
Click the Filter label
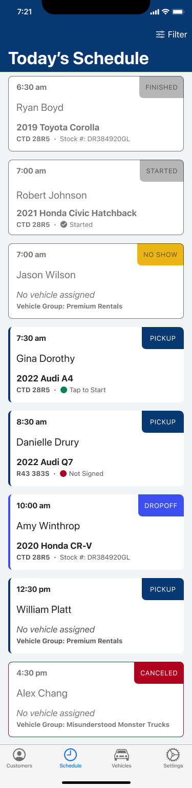(x=178, y=34)
